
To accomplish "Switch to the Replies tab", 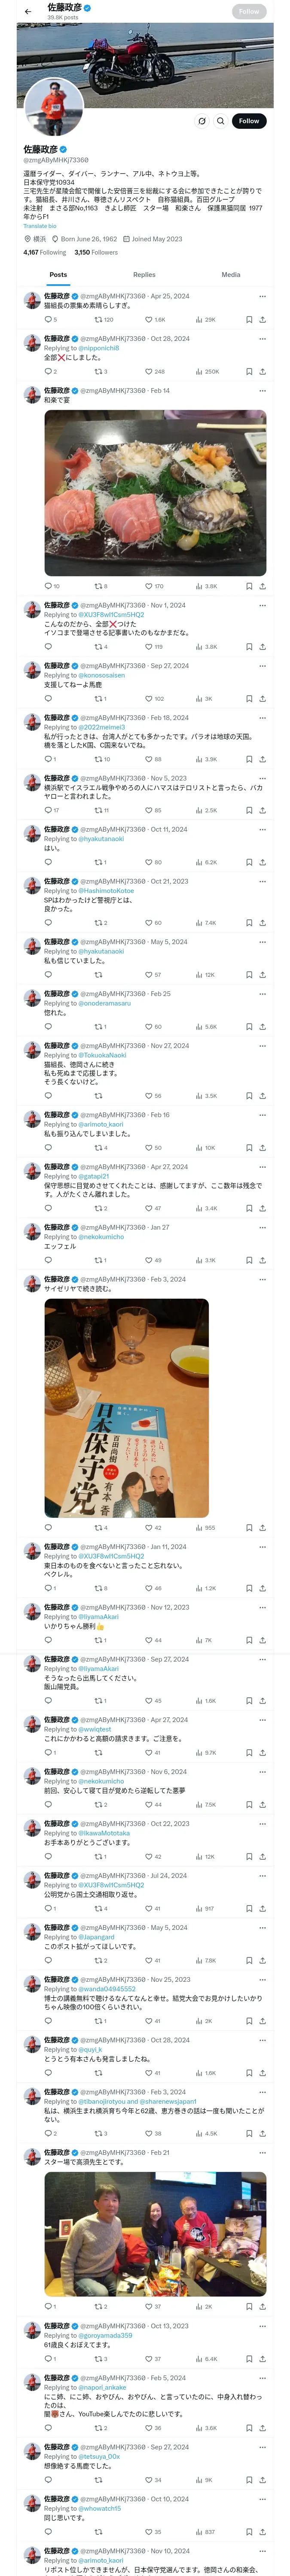I will tap(144, 274).
